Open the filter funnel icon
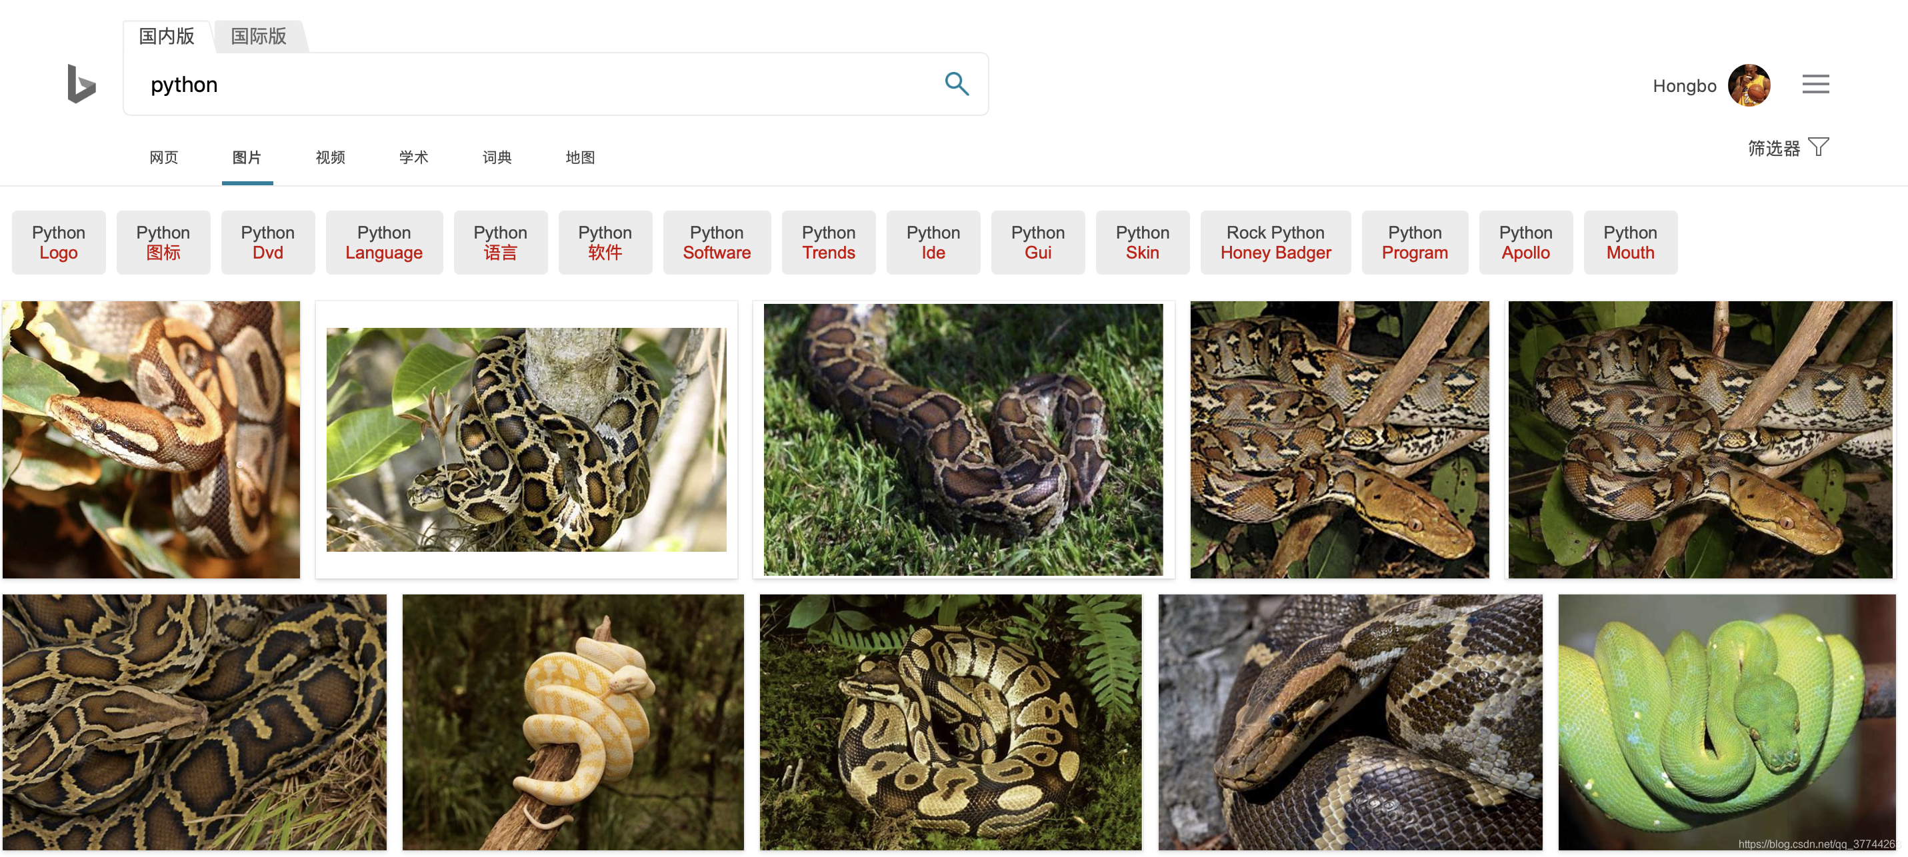The width and height of the screenshot is (1908, 857). [1819, 147]
